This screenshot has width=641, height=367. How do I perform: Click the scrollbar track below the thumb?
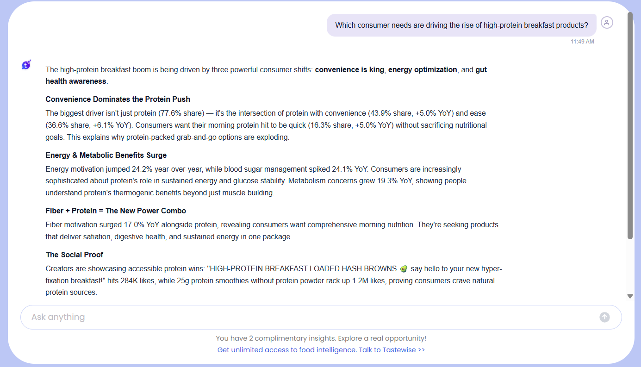[x=630, y=266]
